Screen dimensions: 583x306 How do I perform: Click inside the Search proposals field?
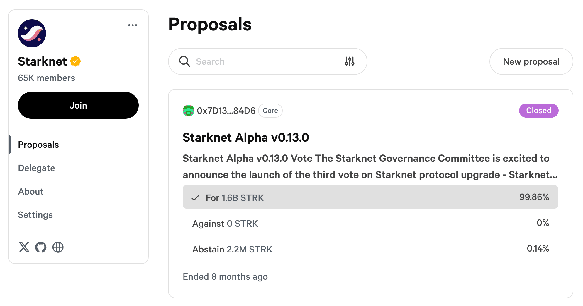tap(252, 61)
